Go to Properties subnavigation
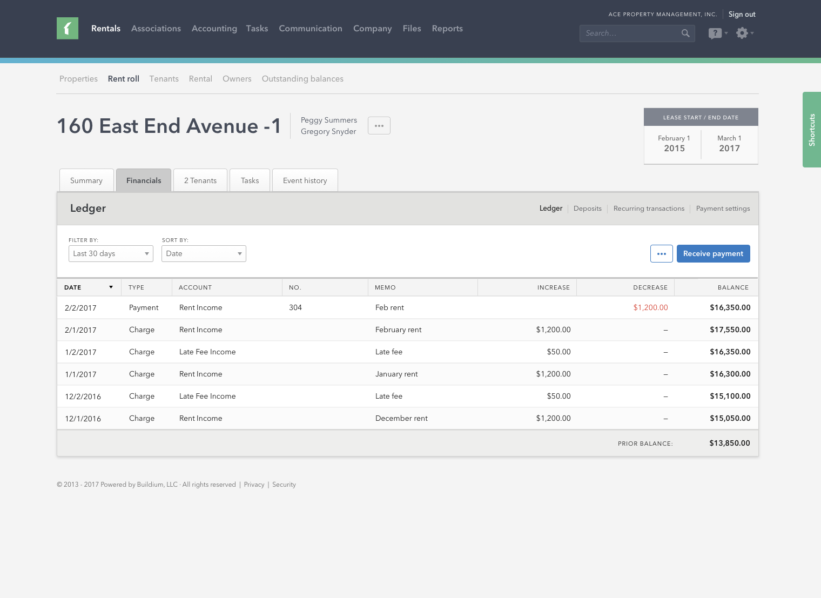This screenshot has height=598, width=821. (x=79, y=79)
